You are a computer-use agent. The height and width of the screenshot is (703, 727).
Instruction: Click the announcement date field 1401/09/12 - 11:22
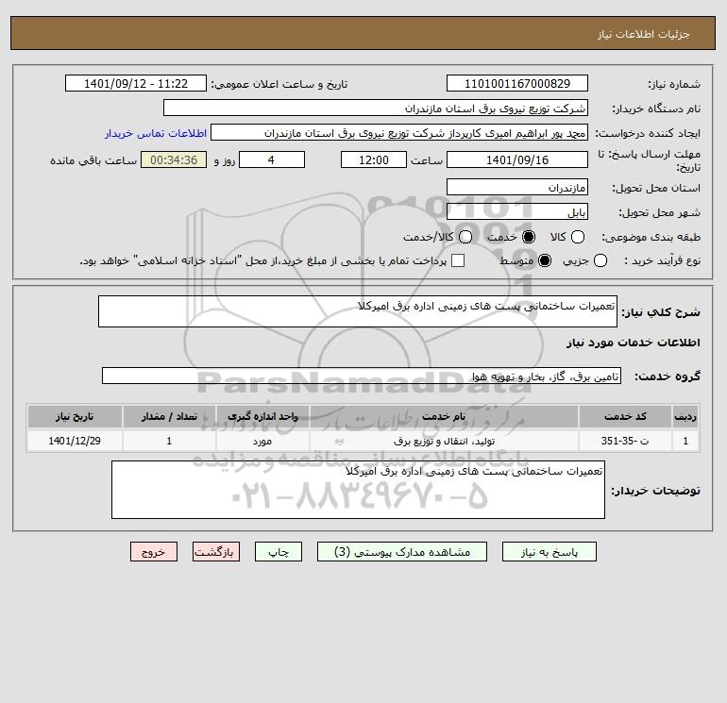pyautogui.click(x=136, y=83)
